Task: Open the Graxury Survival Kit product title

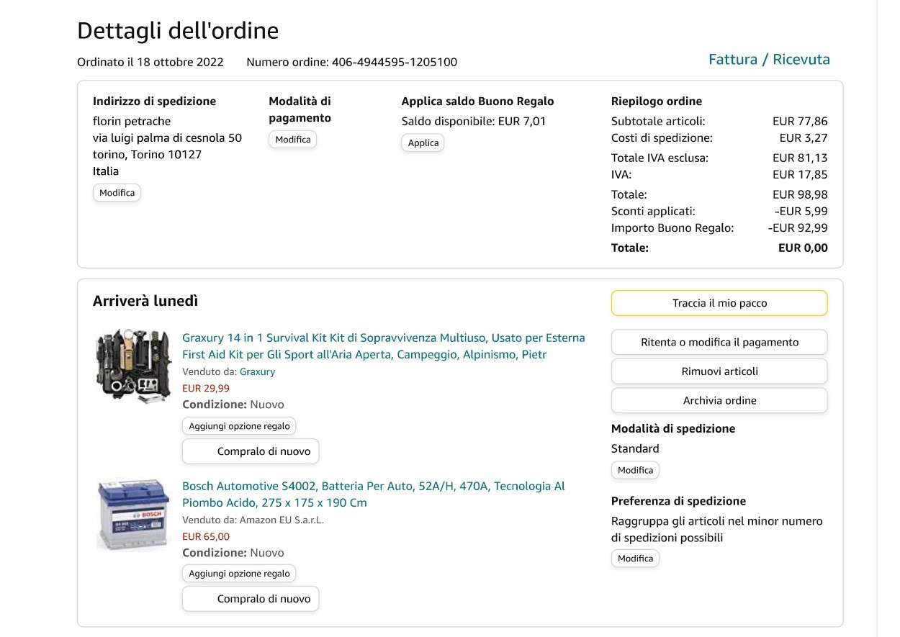Action: point(383,346)
